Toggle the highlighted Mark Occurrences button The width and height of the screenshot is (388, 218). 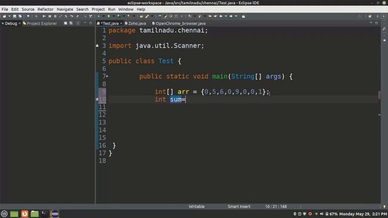[166, 16]
